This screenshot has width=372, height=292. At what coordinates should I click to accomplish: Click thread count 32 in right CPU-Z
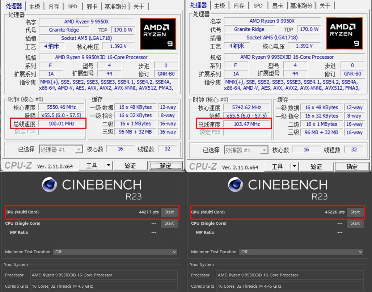tap(354, 149)
